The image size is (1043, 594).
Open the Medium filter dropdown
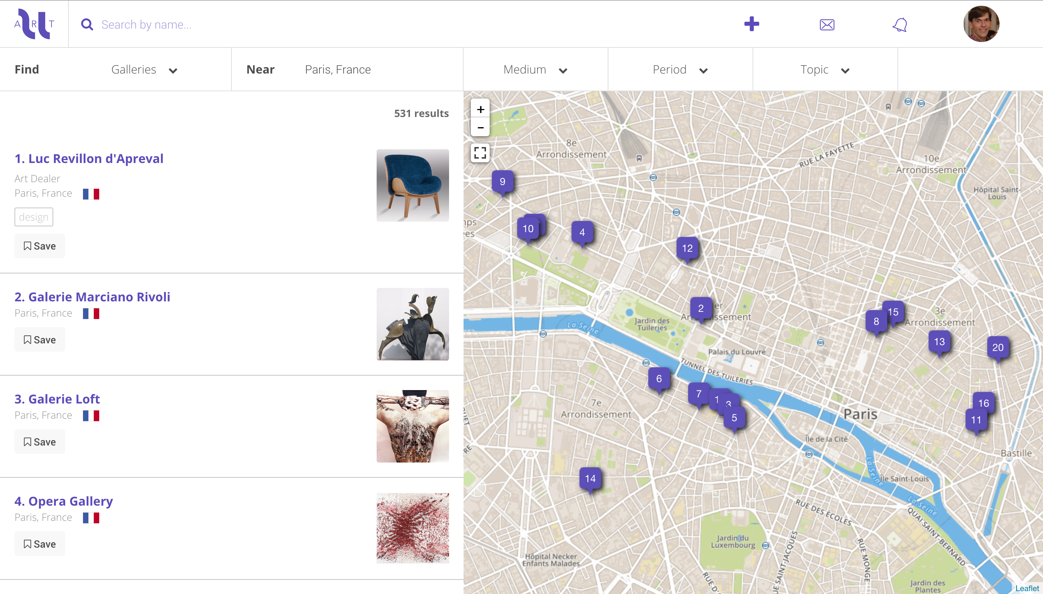click(535, 70)
